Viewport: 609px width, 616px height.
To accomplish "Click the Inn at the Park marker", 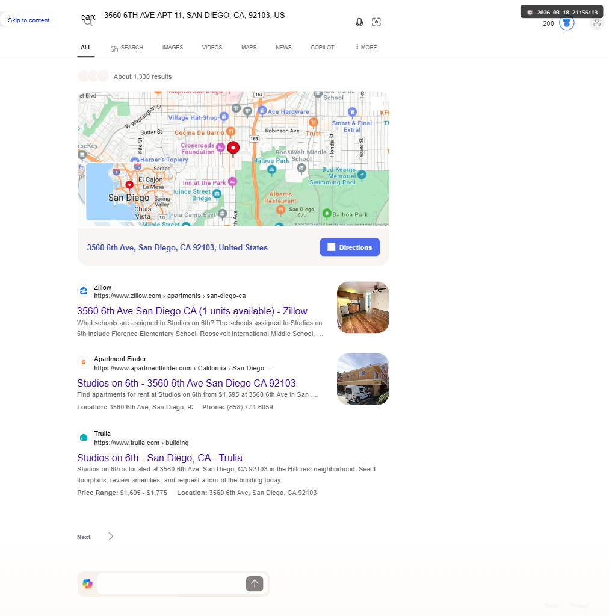I will (x=232, y=182).
